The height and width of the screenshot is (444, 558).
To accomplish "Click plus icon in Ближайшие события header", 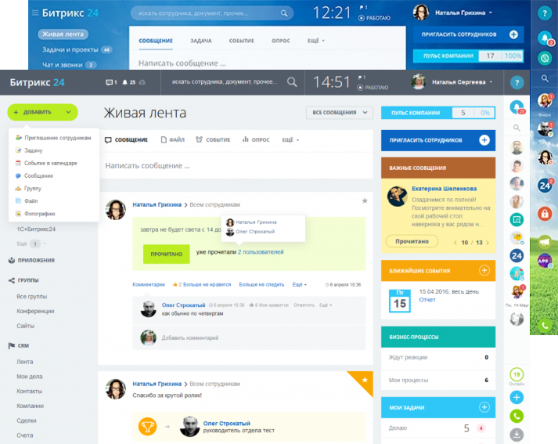I will click(x=484, y=271).
